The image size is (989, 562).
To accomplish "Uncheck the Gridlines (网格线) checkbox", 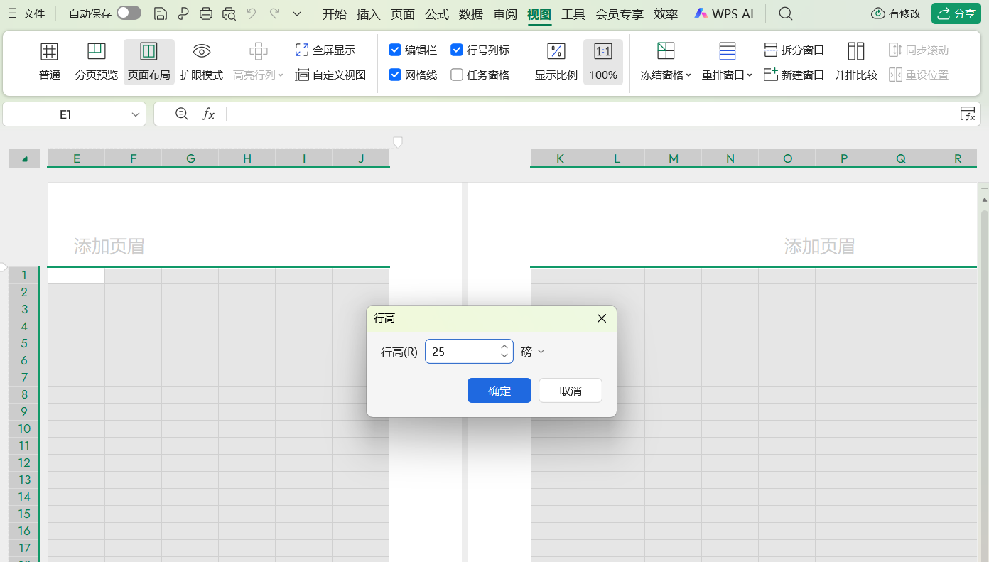I will point(396,75).
